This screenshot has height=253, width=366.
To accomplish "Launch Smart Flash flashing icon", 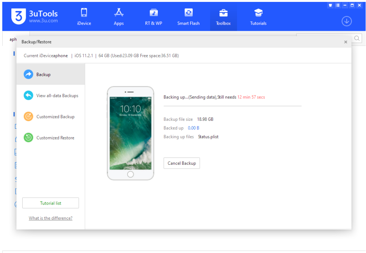I will coord(188,13).
